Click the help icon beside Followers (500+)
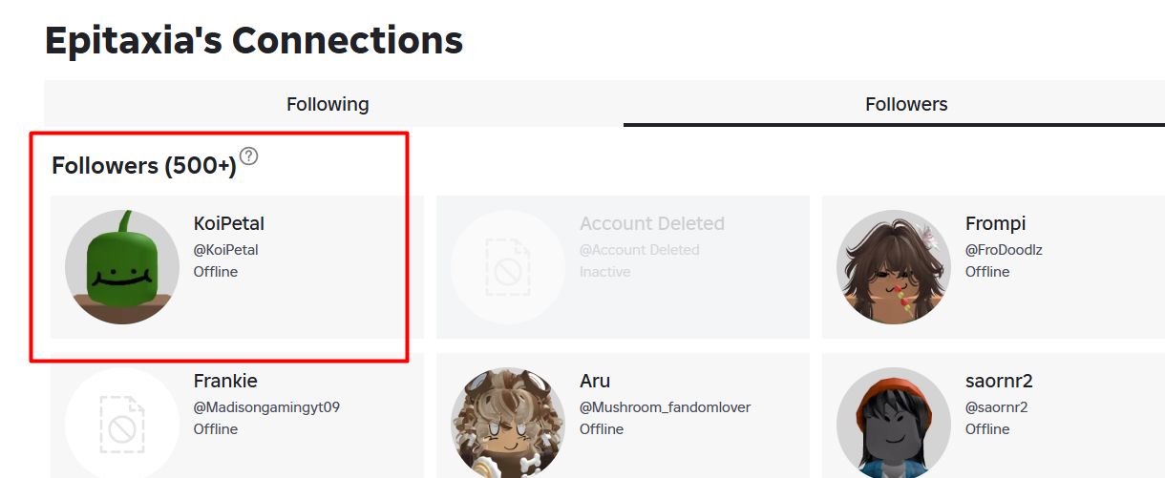Viewport: 1165px width, 478px height. [x=249, y=156]
